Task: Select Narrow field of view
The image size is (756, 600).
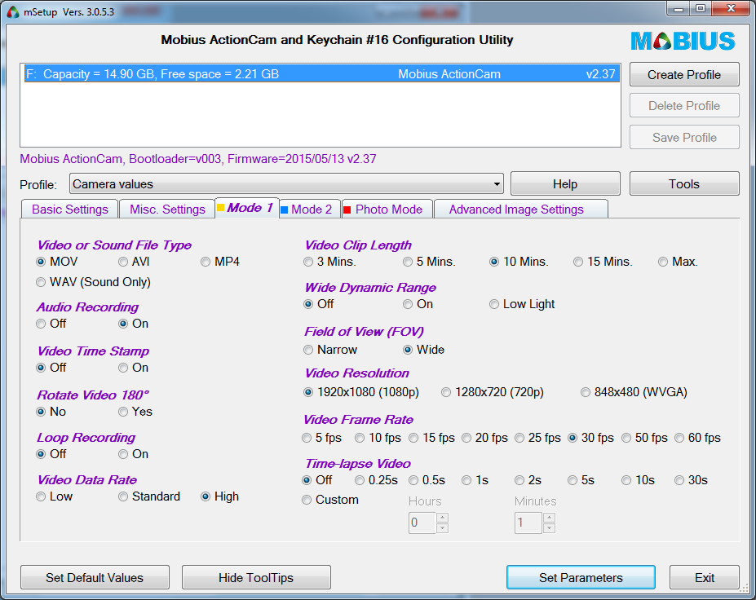Action: tap(331, 350)
